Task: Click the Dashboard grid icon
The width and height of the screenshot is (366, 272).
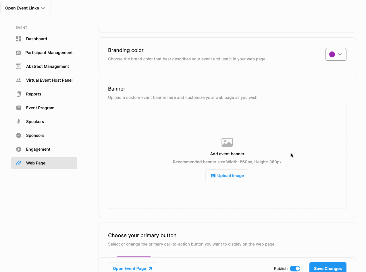Action: [x=19, y=39]
